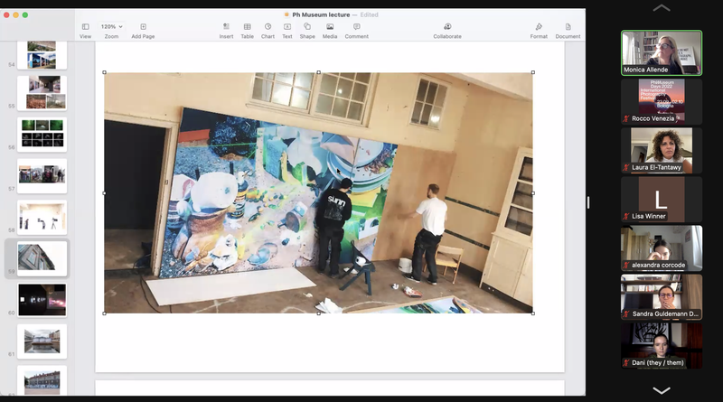Click the bottom-right selection handle of the image
This screenshot has height=402, width=723.
point(533,313)
